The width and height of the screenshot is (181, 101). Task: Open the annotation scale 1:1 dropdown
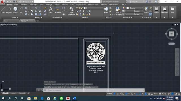(156, 94)
